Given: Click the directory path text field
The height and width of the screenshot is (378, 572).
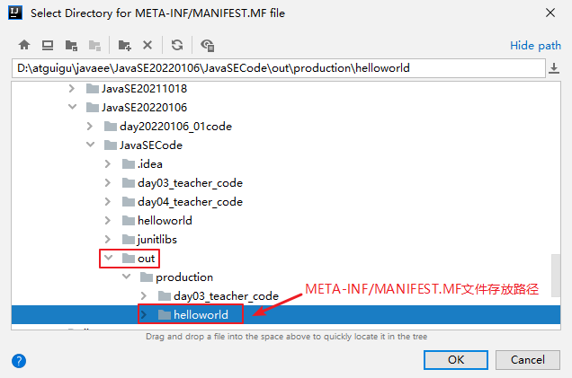Looking at the screenshot, I should (270, 68).
